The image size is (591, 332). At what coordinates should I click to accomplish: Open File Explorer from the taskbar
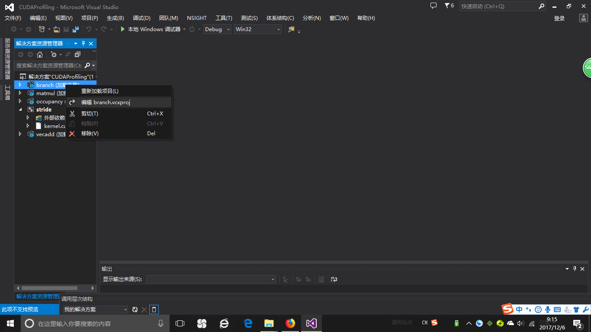269,323
